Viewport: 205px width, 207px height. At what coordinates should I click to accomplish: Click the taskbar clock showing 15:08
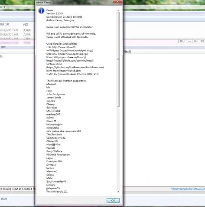[4, 199]
